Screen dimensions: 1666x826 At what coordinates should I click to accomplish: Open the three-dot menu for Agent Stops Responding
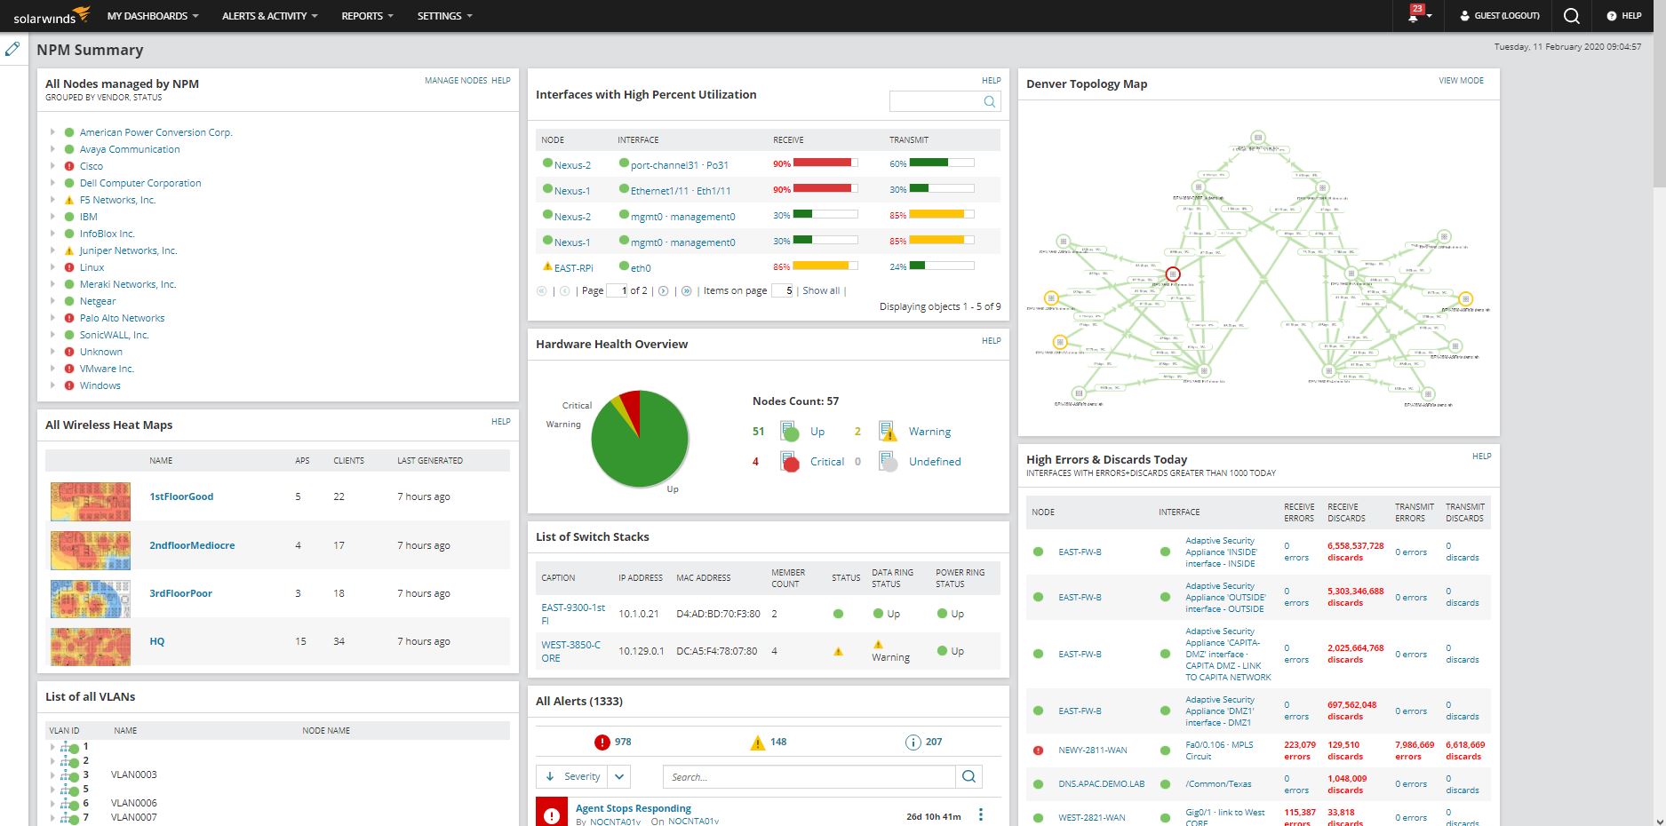point(981,814)
